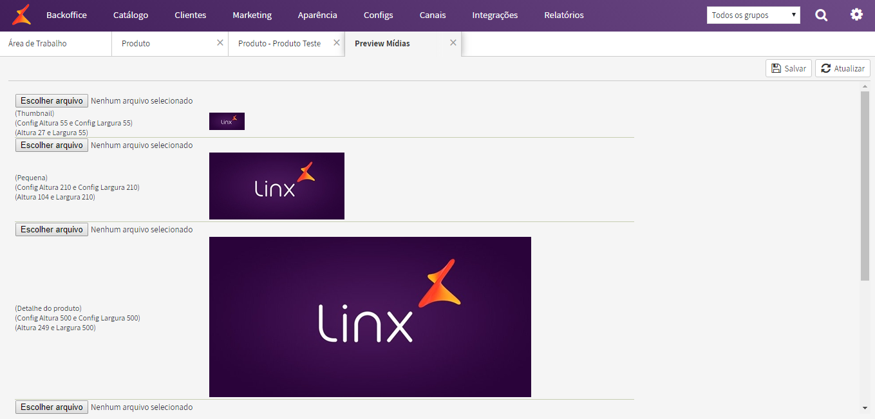Click the (Detalhe do produto) label text

coord(48,308)
